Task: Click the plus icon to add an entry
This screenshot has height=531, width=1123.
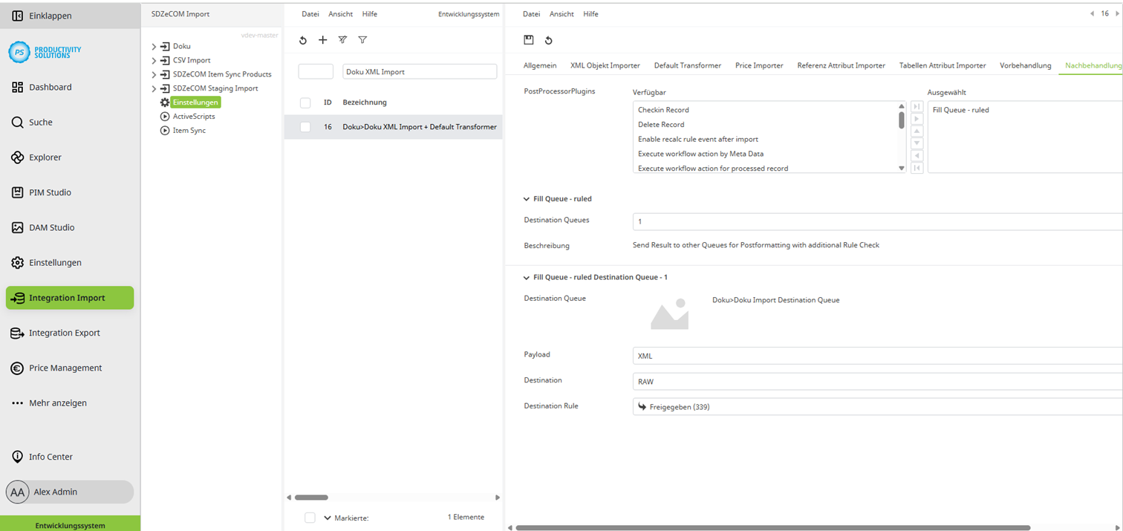Action: (x=322, y=40)
